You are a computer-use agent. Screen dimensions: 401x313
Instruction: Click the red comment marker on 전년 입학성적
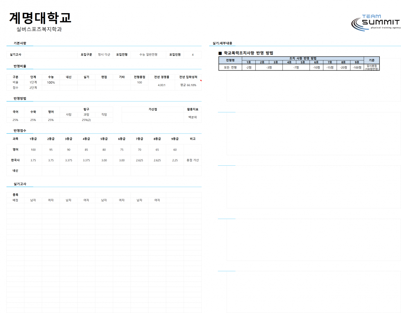coord(201,81)
